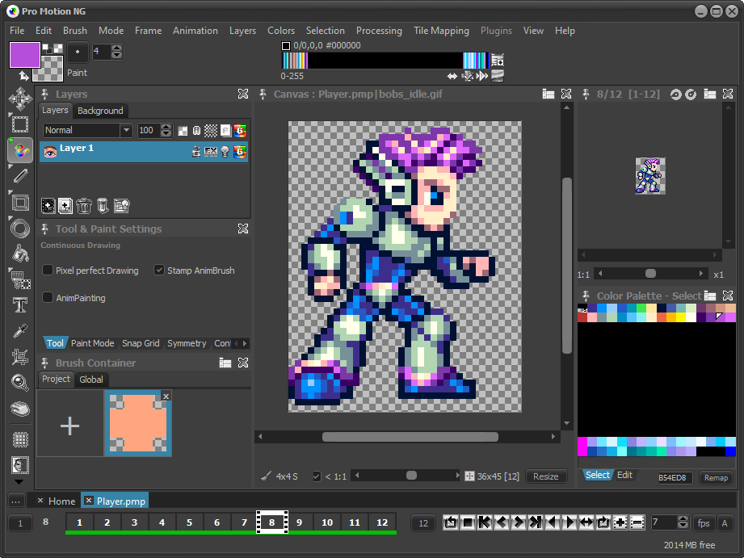Open the Animation menu
Image resolution: width=744 pixels, height=558 pixels.
(x=195, y=31)
